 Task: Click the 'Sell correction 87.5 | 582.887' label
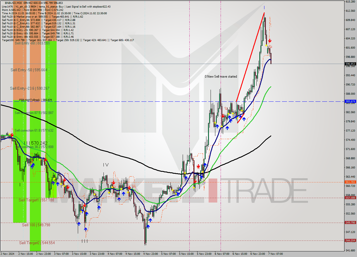34,113
